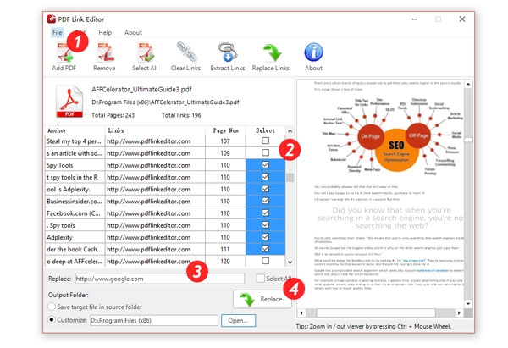
Task: Uncheck the Facebook.com row checkbox
Action: tap(265, 213)
